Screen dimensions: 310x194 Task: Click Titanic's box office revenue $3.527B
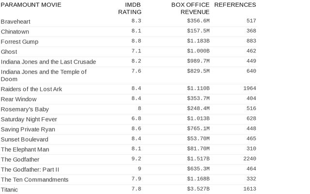click(198, 189)
